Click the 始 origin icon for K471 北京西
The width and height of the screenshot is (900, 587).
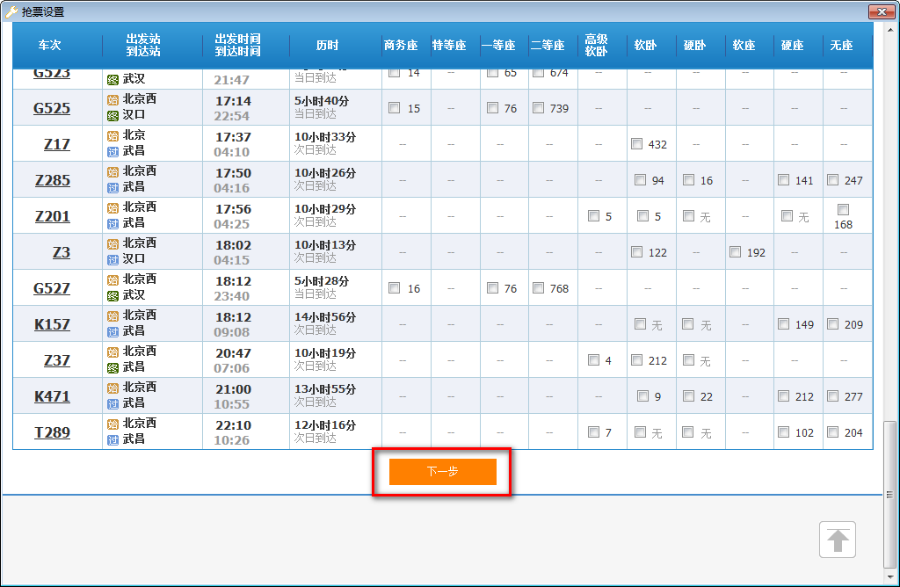[112, 388]
